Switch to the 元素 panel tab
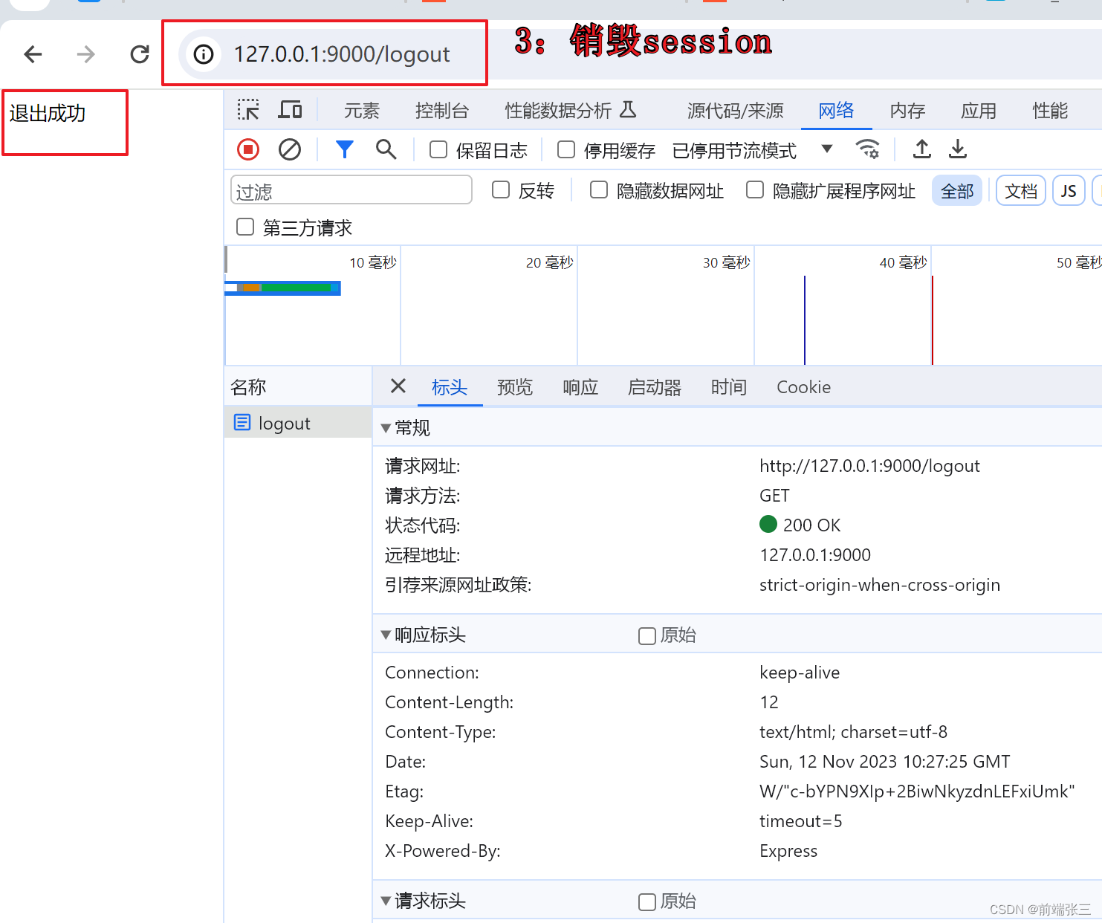The image size is (1102, 923). coord(362,111)
